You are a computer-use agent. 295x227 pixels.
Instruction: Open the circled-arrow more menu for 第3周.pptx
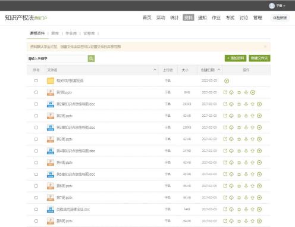coord(259,139)
